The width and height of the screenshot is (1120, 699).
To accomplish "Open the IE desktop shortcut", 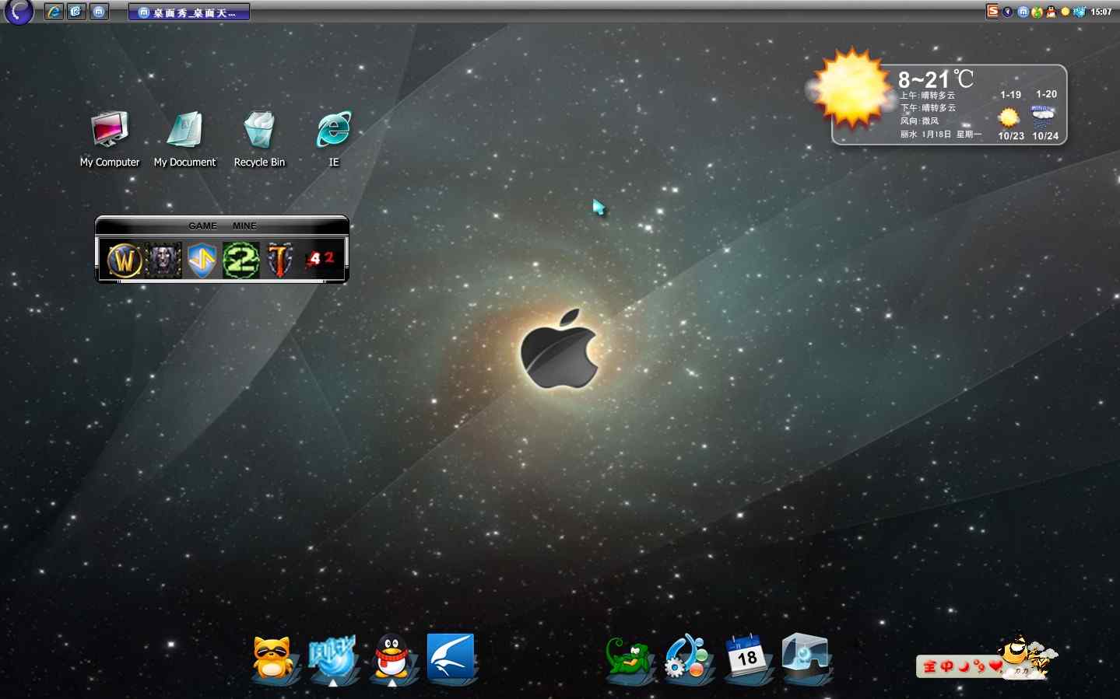I will (x=334, y=139).
